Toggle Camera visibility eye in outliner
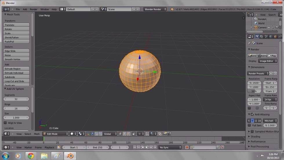This screenshot has width=284, height=160. (x=269, y=28)
